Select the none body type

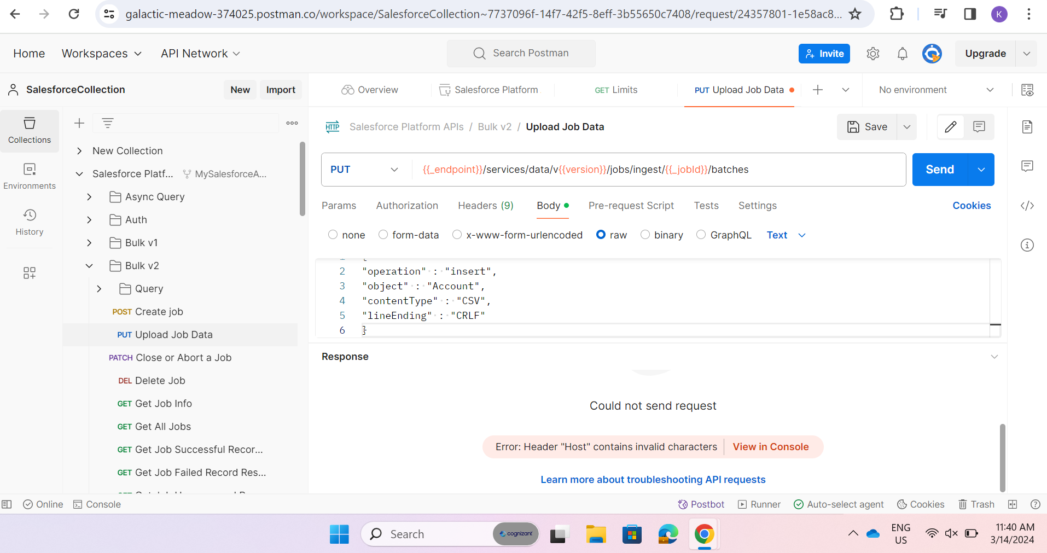coord(333,235)
